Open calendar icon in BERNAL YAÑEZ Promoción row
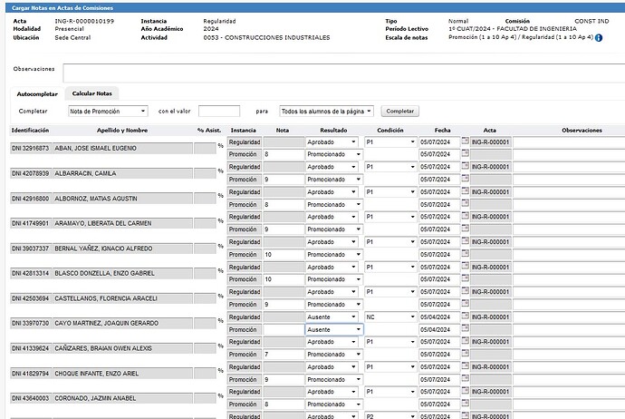Viewport: 625px width, 419px height. (x=466, y=253)
